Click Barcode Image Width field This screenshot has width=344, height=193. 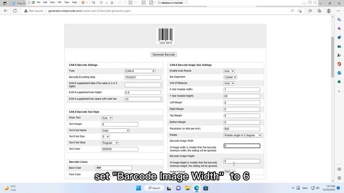[242, 146]
